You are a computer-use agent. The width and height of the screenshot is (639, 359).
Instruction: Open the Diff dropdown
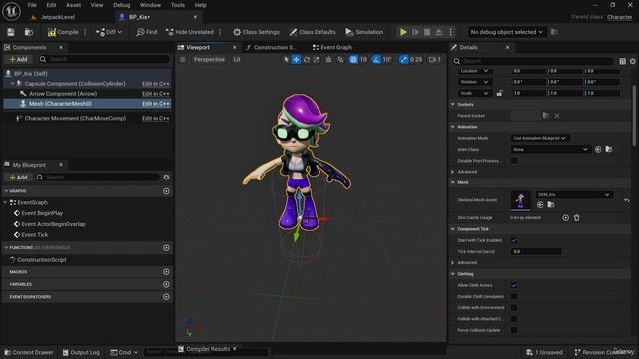pyautogui.click(x=109, y=32)
